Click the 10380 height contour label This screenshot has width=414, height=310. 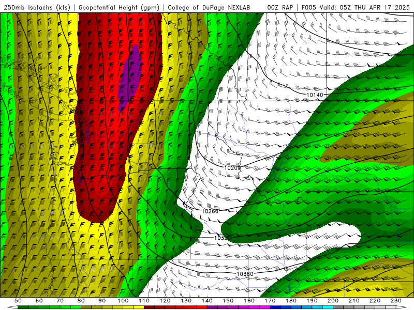[245, 274]
